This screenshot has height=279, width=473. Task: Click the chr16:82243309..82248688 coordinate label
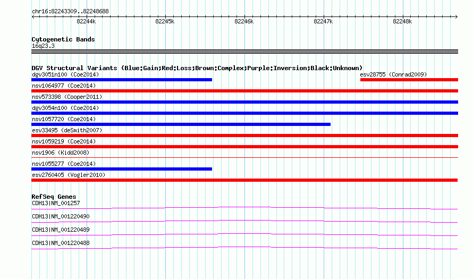click(70, 12)
